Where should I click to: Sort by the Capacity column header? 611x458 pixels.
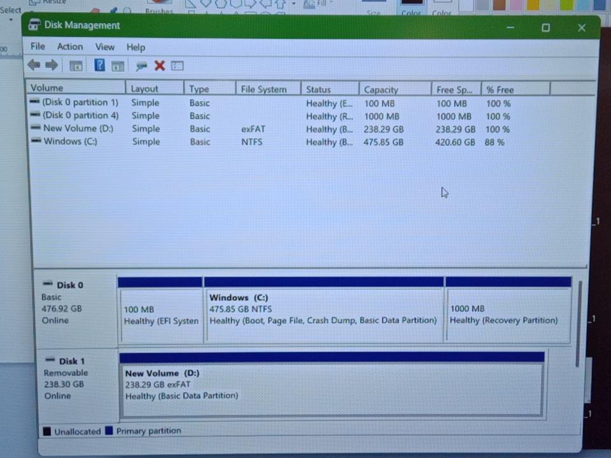coord(395,90)
